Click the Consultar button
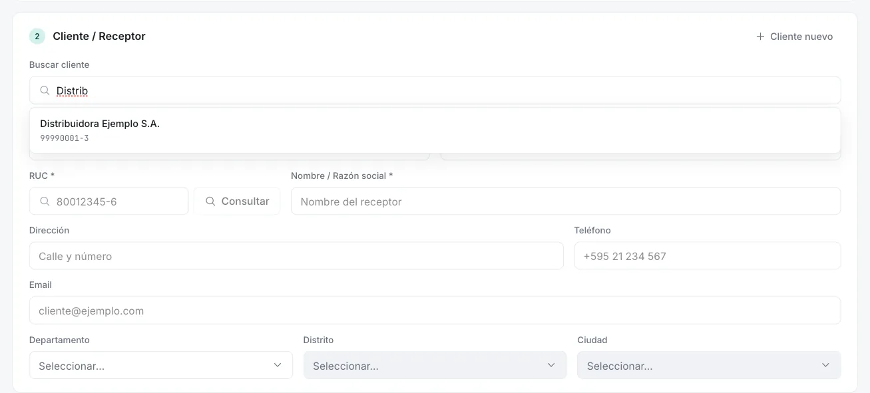Screen dimensions: 870x393 click(x=237, y=201)
